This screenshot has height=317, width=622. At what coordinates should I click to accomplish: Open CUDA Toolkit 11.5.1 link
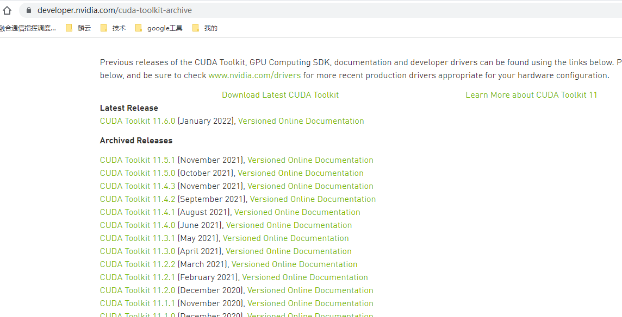[137, 160]
